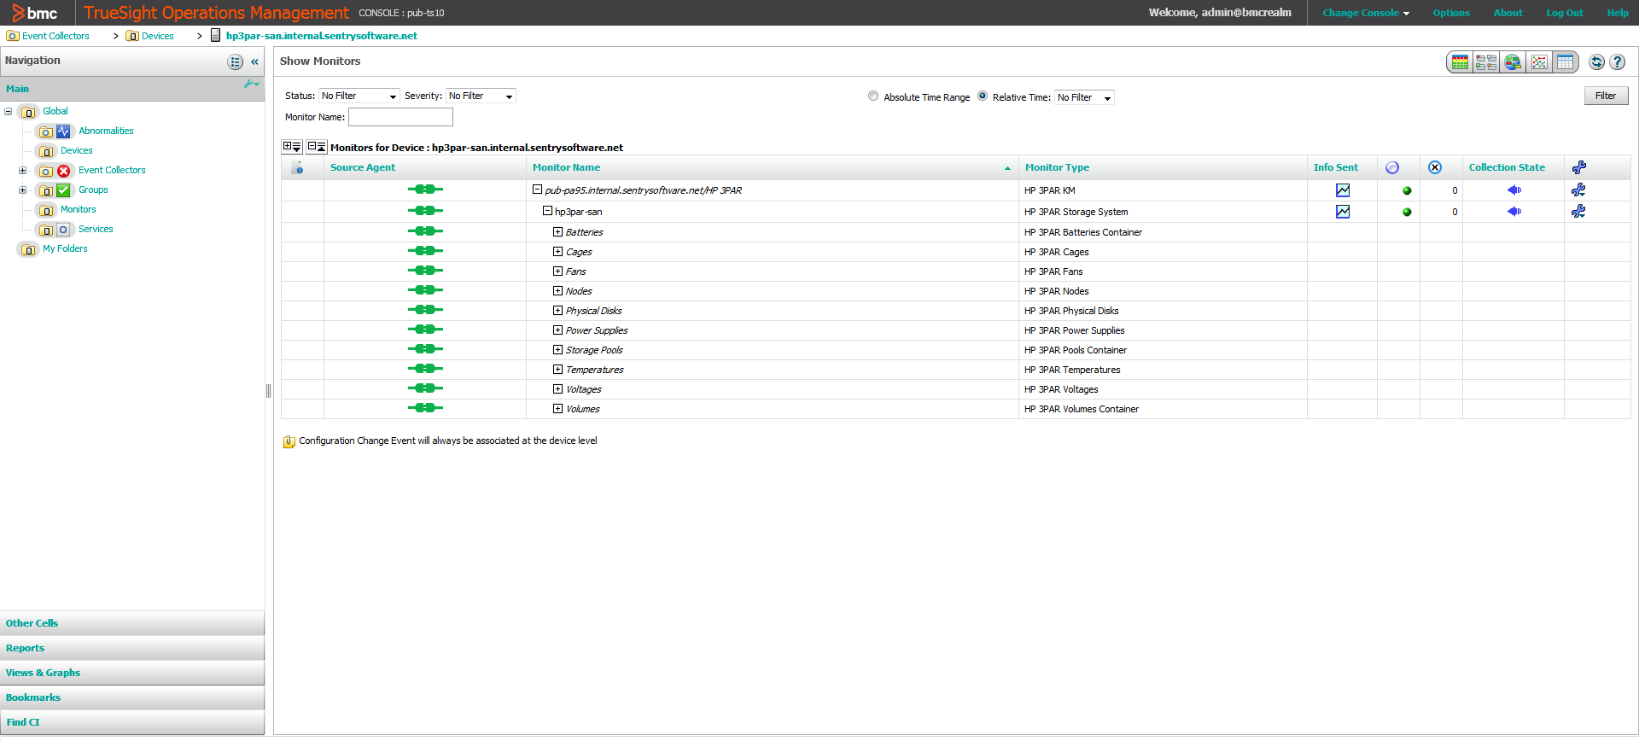
Task: Open the Severity filter dropdown
Action: click(481, 96)
